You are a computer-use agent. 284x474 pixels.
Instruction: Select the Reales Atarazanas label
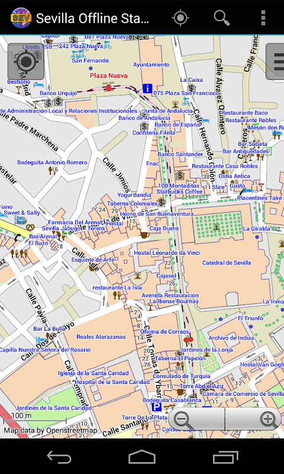[x=101, y=337]
